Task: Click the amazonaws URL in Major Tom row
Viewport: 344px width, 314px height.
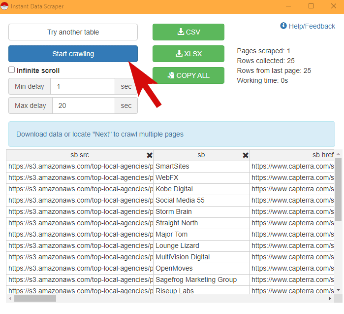Action: coord(81,235)
